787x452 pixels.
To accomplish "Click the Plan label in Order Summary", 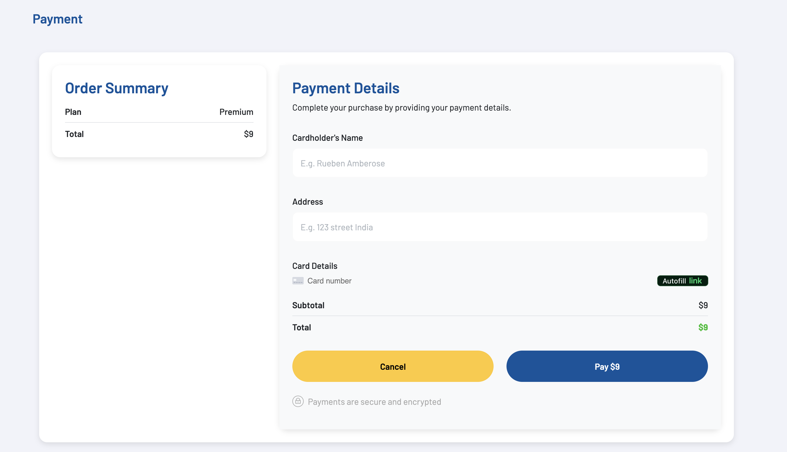I will tap(73, 112).
